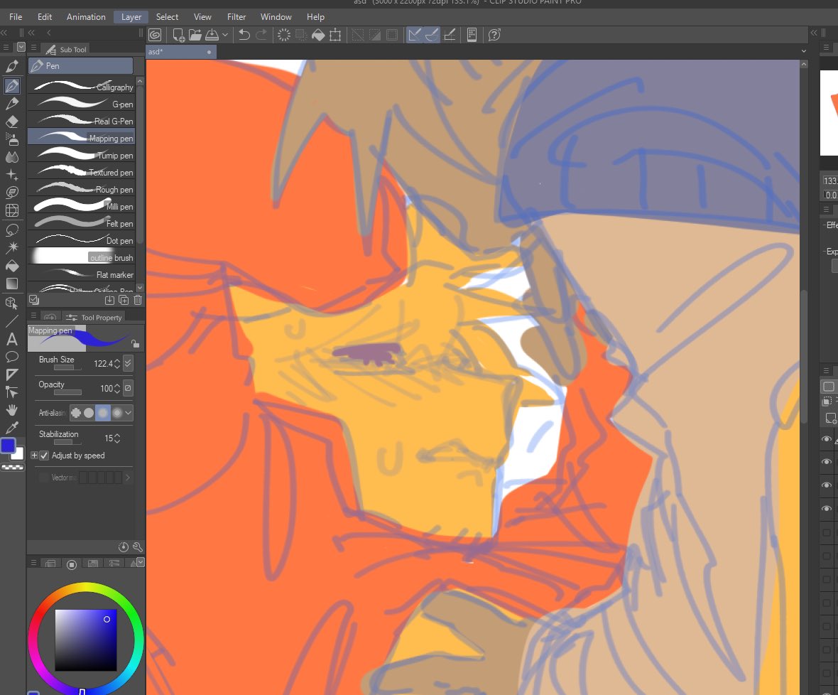
Task: Adjust Stabilization value stepper
Action: coord(117,438)
